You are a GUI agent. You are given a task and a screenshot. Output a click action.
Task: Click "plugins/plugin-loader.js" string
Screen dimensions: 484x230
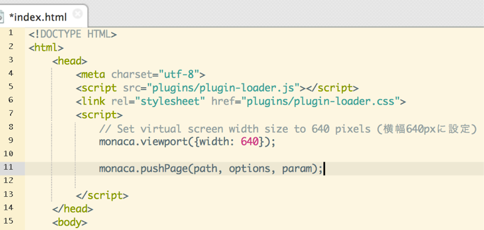tap(224, 88)
